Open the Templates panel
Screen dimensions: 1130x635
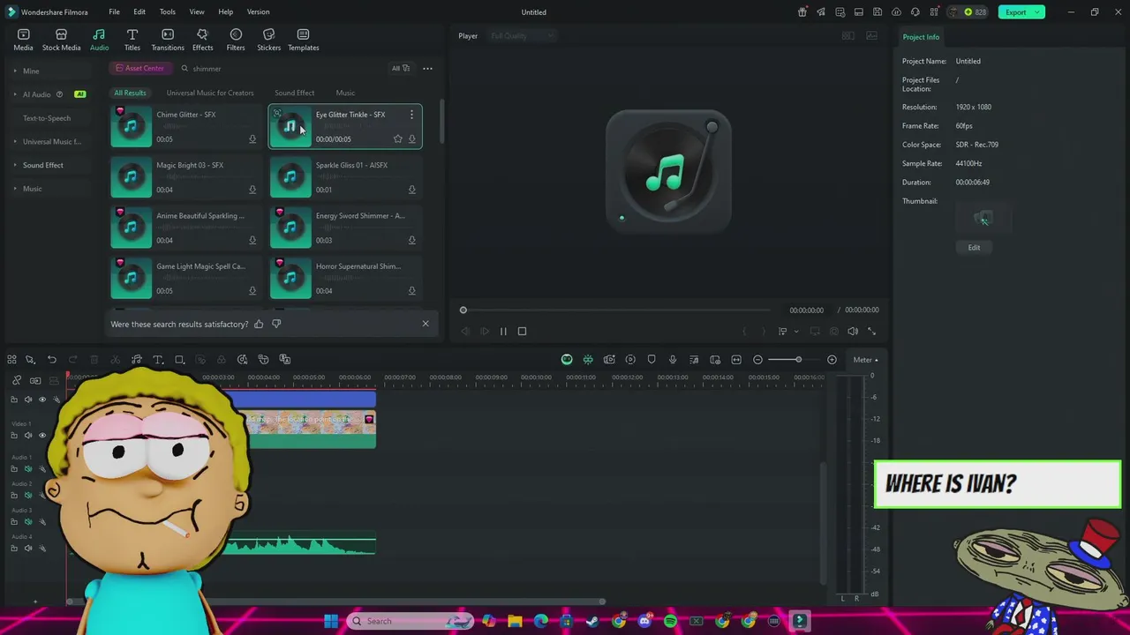coord(303,40)
